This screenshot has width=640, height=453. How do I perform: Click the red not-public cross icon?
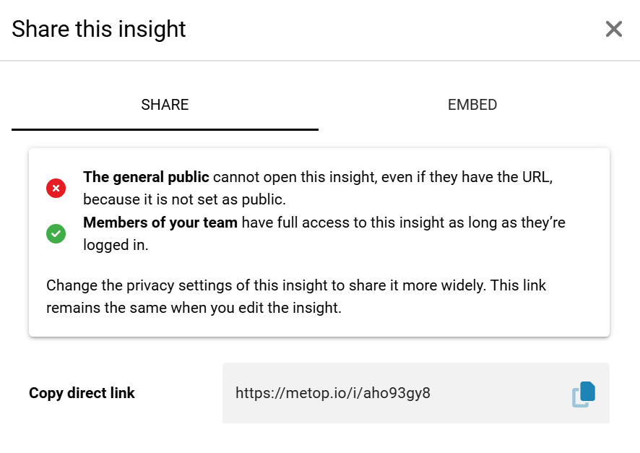[56, 188]
